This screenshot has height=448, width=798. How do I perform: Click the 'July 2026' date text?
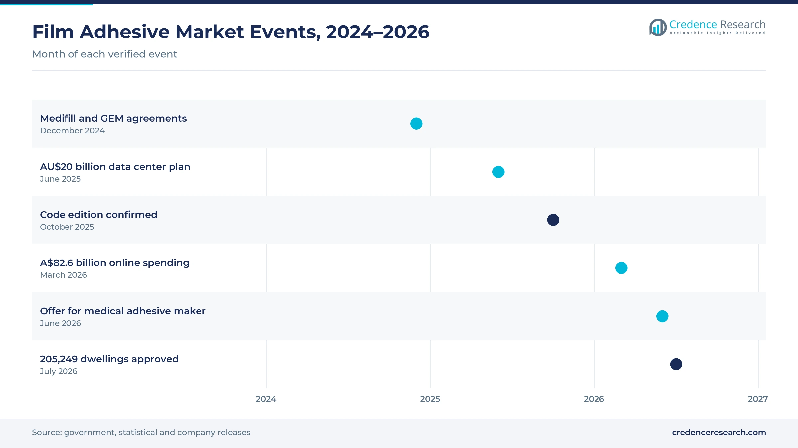pos(59,371)
